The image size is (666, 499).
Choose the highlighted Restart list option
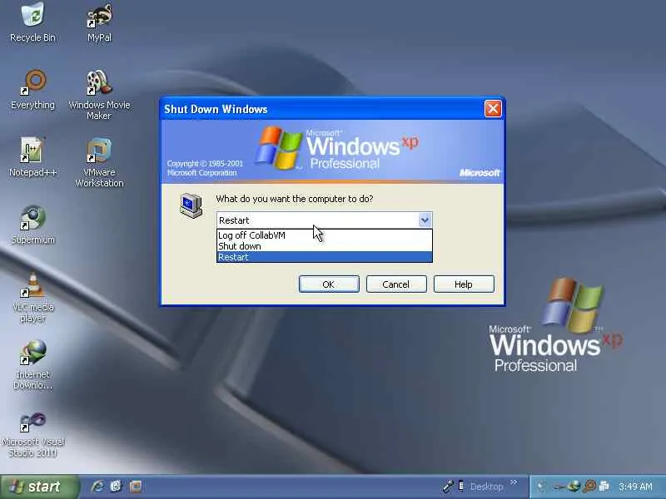[325, 257]
